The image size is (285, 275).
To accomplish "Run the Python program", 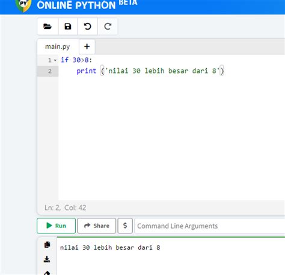I will tap(57, 226).
